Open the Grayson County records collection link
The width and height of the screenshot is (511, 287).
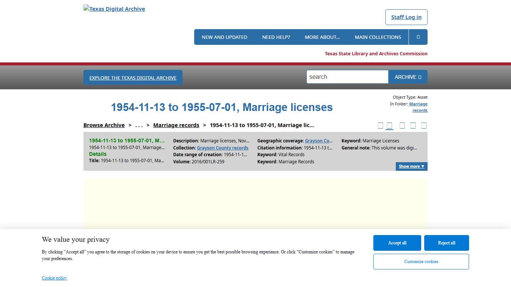coord(223,148)
